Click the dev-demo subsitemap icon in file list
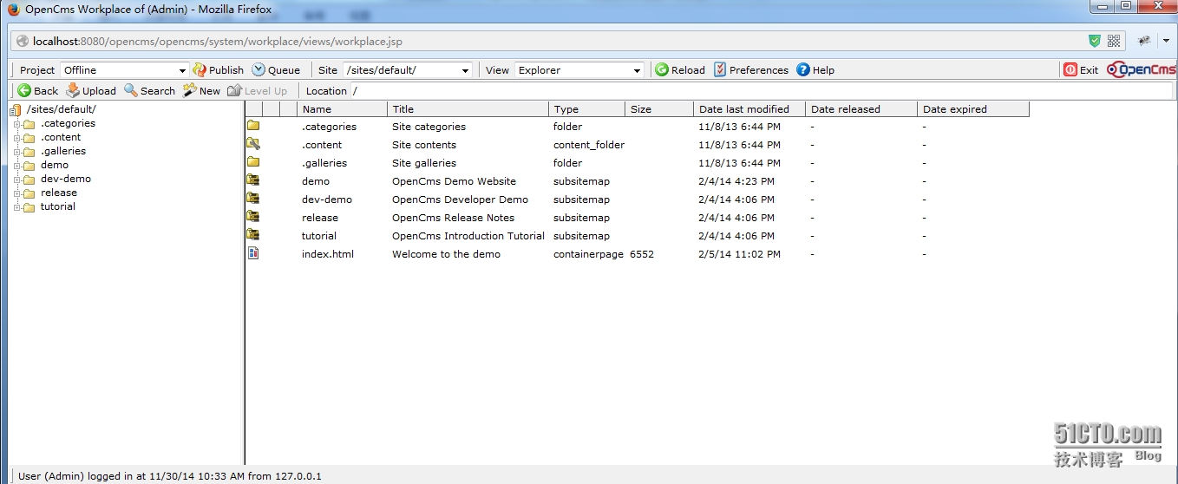This screenshot has height=484, width=1178. coord(253,199)
